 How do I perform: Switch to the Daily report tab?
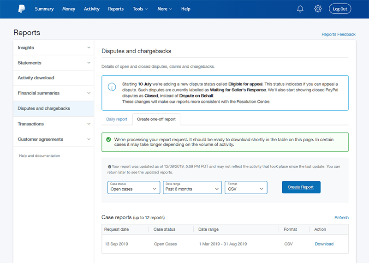pos(117,119)
